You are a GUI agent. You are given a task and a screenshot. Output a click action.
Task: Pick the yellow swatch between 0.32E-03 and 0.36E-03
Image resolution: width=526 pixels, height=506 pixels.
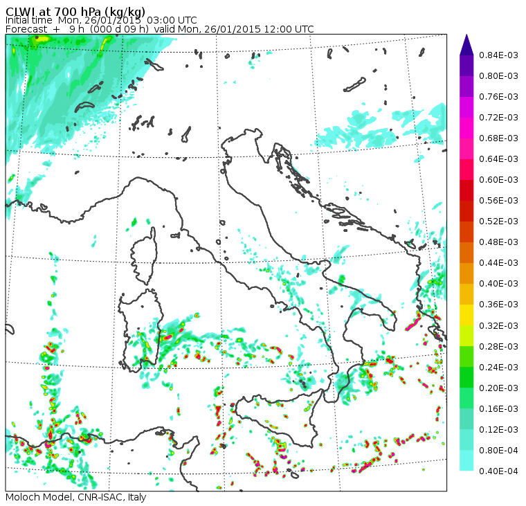[466, 315]
